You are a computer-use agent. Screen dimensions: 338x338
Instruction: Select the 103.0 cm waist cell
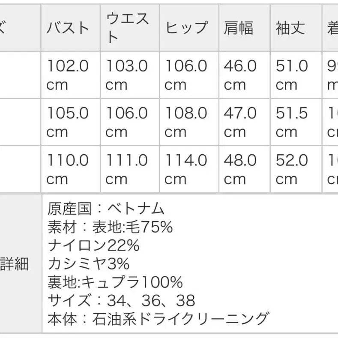(x=127, y=75)
